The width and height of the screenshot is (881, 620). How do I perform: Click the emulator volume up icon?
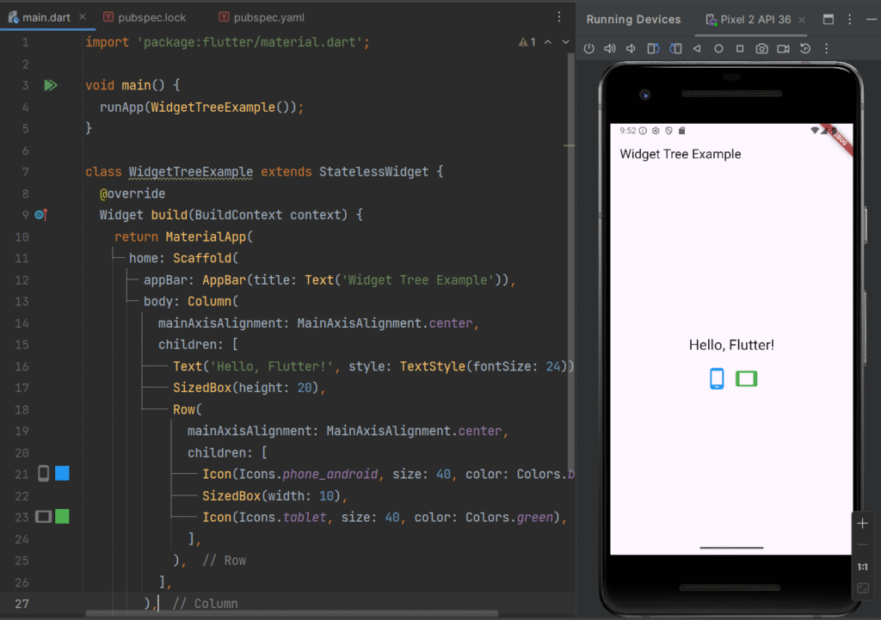(x=610, y=49)
